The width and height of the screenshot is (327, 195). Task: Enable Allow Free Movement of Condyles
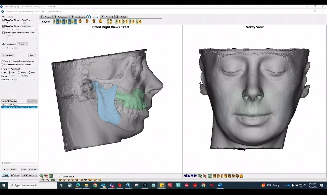point(2,64)
